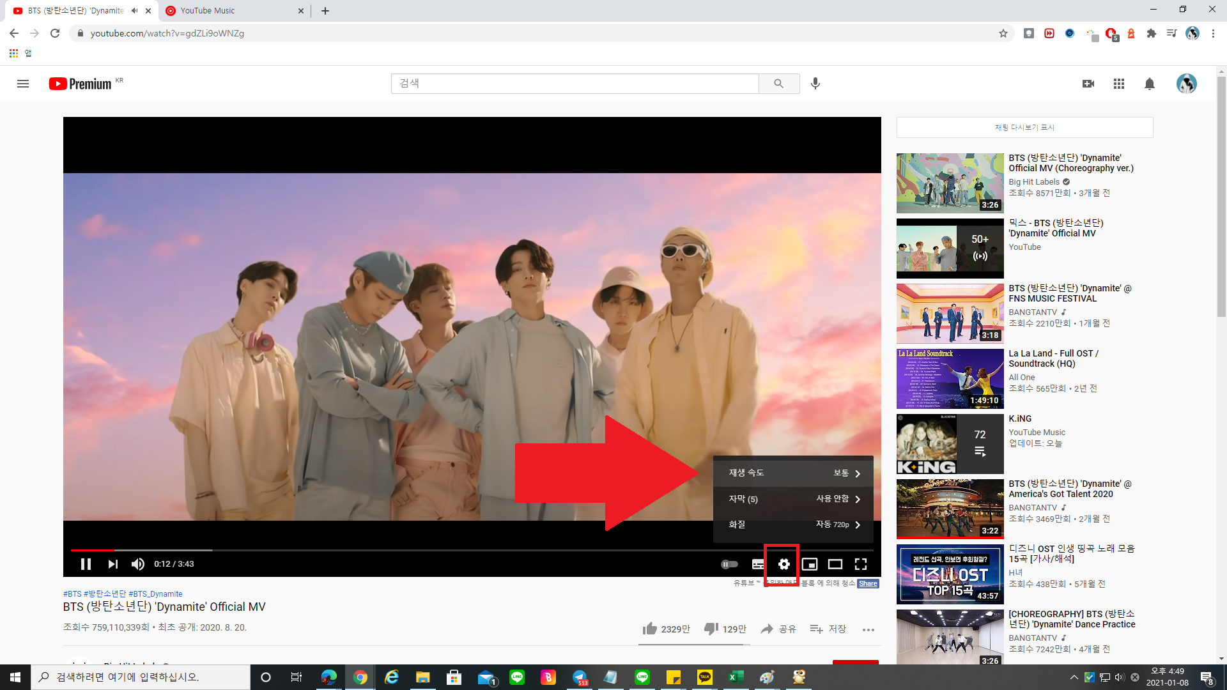Image resolution: width=1227 pixels, height=690 pixels.
Task: Expand the 자막 (5) subtitles option
Action: [x=793, y=499]
